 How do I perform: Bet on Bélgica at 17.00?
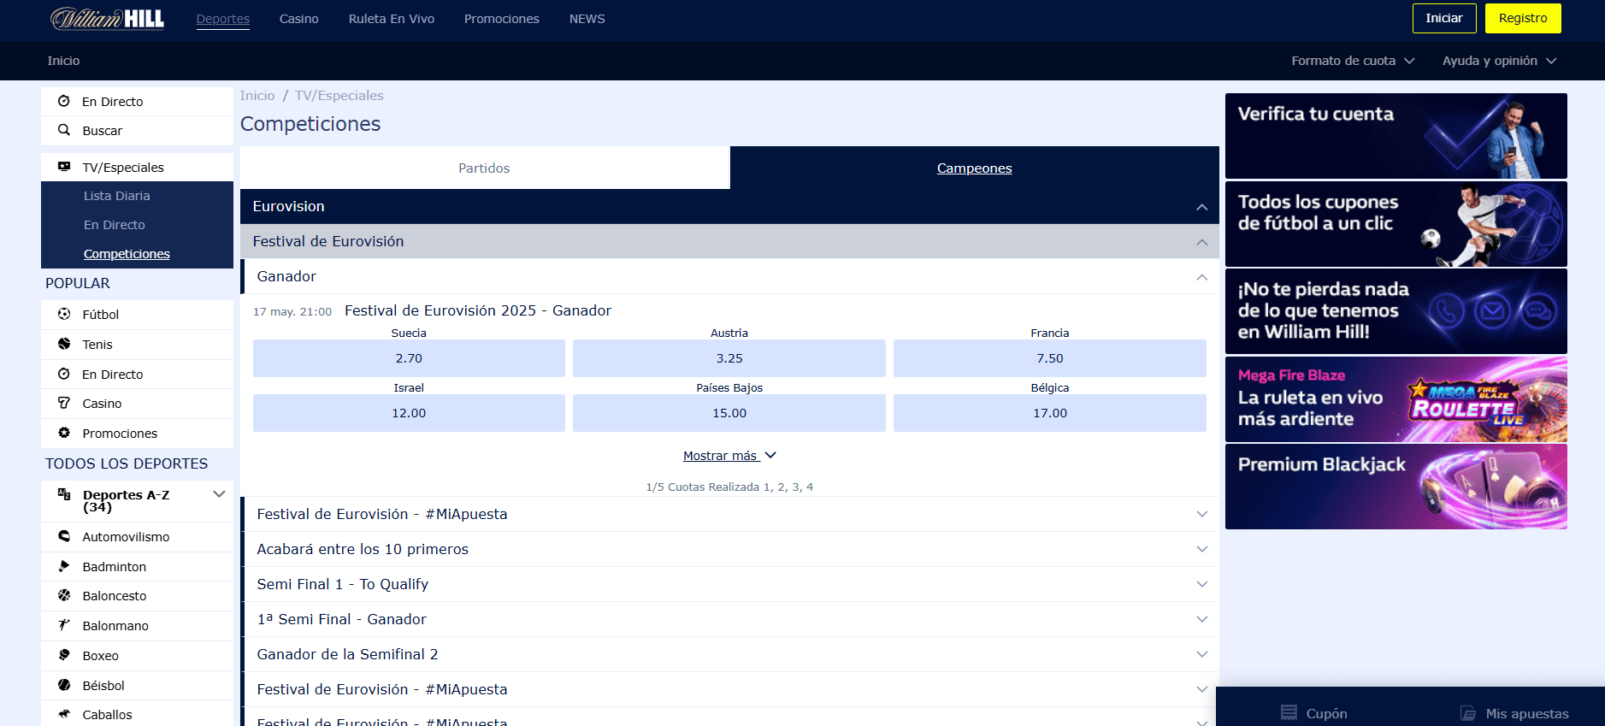tap(1049, 413)
